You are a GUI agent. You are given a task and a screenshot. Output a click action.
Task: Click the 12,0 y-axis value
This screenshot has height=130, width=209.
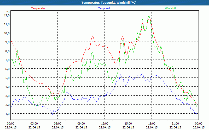point(7,15)
